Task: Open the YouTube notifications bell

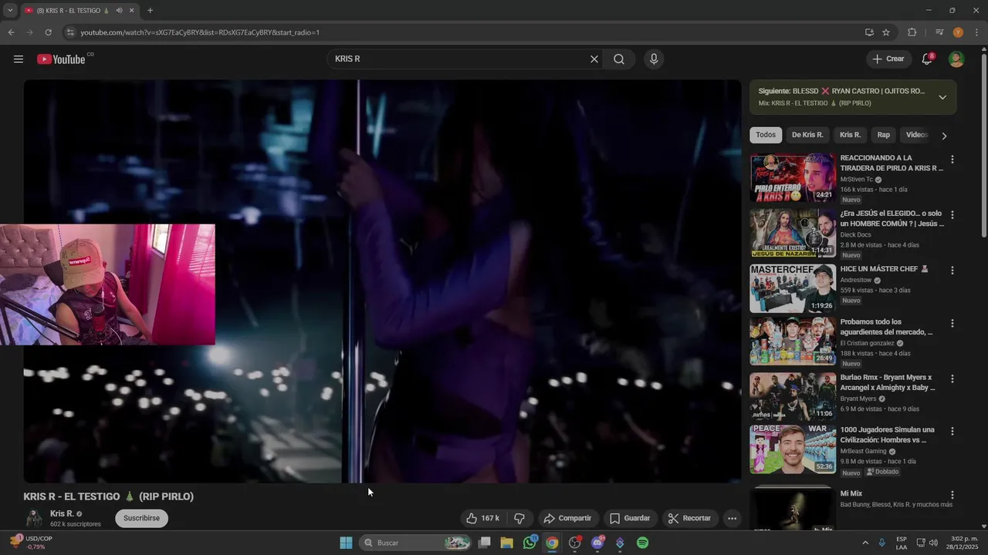Action: coord(928,59)
